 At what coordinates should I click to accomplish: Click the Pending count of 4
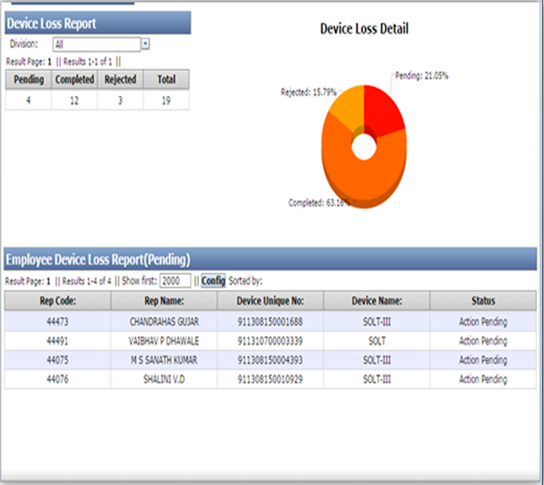(x=28, y=101)
